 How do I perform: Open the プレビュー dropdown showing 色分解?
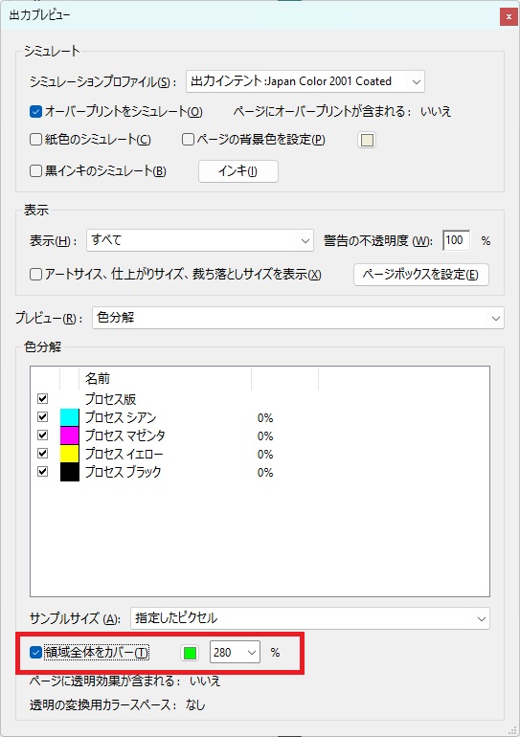(298, 318)
